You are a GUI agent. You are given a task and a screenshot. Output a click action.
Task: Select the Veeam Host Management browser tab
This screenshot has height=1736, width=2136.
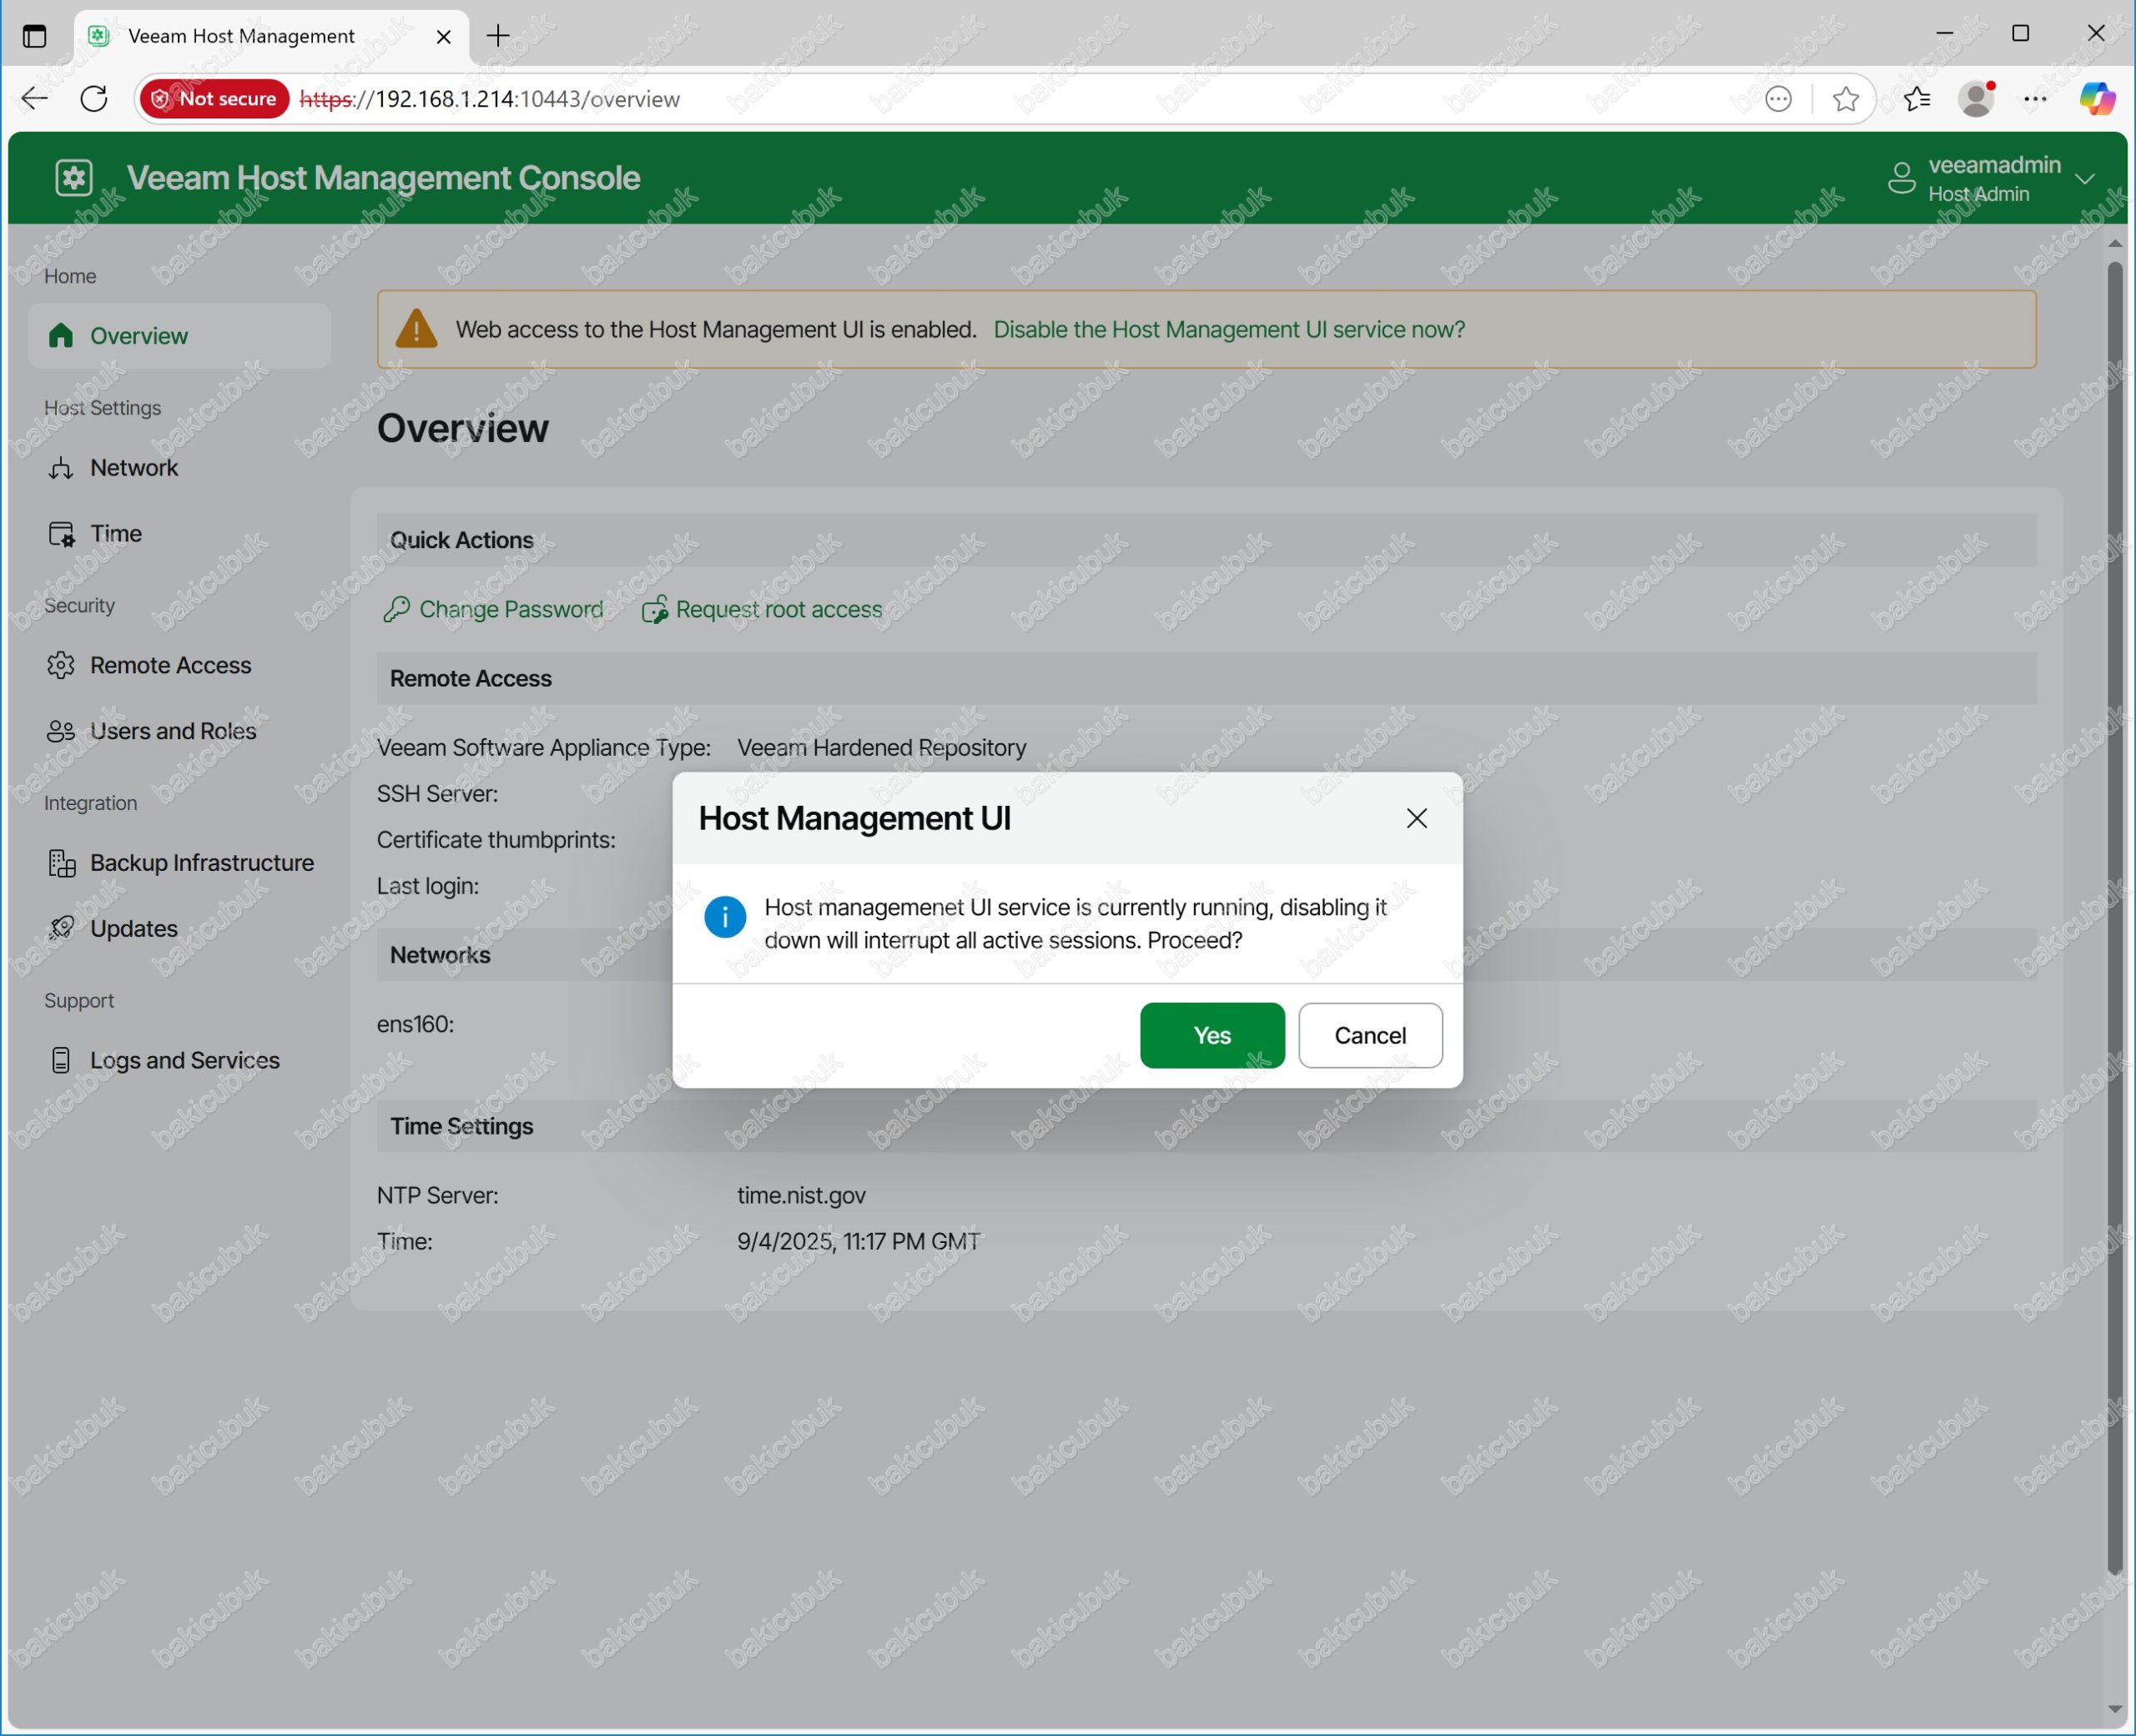point(270,37)
